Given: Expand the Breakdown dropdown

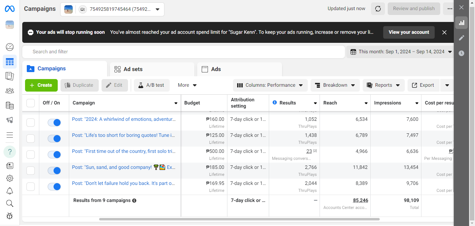Looking at the screenshot, I should (x=335, y=85).
